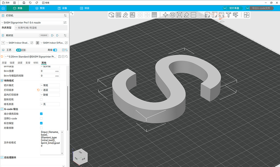The image size is (280, 167).
Task: Click the 切片单盘 slice plate button
Action: (234, 8)
